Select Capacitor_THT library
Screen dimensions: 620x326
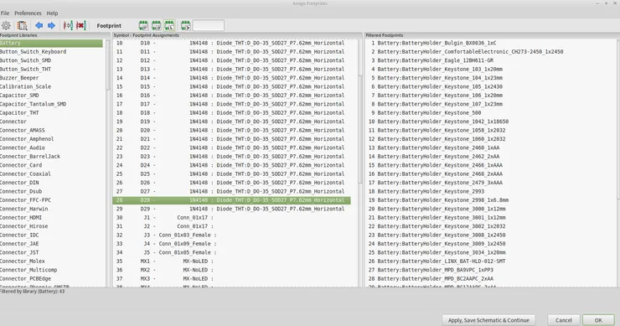(x=51, y=113)
